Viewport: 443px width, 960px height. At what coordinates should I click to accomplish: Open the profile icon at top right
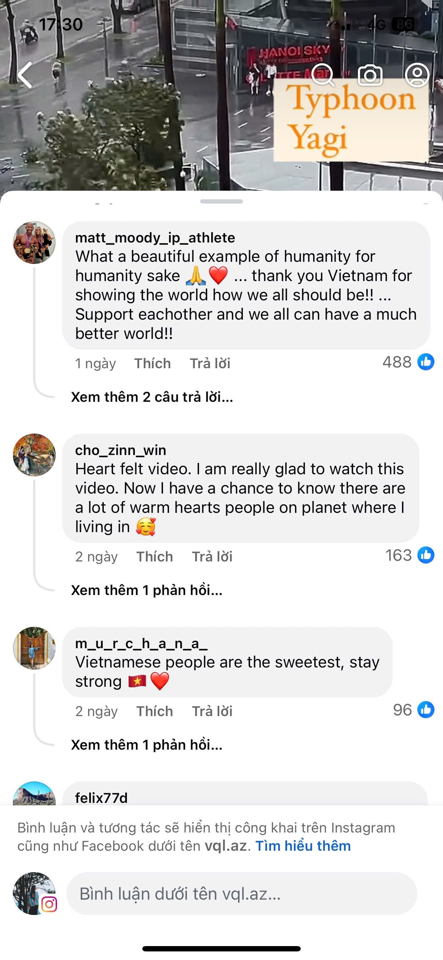tap(417, 75)
